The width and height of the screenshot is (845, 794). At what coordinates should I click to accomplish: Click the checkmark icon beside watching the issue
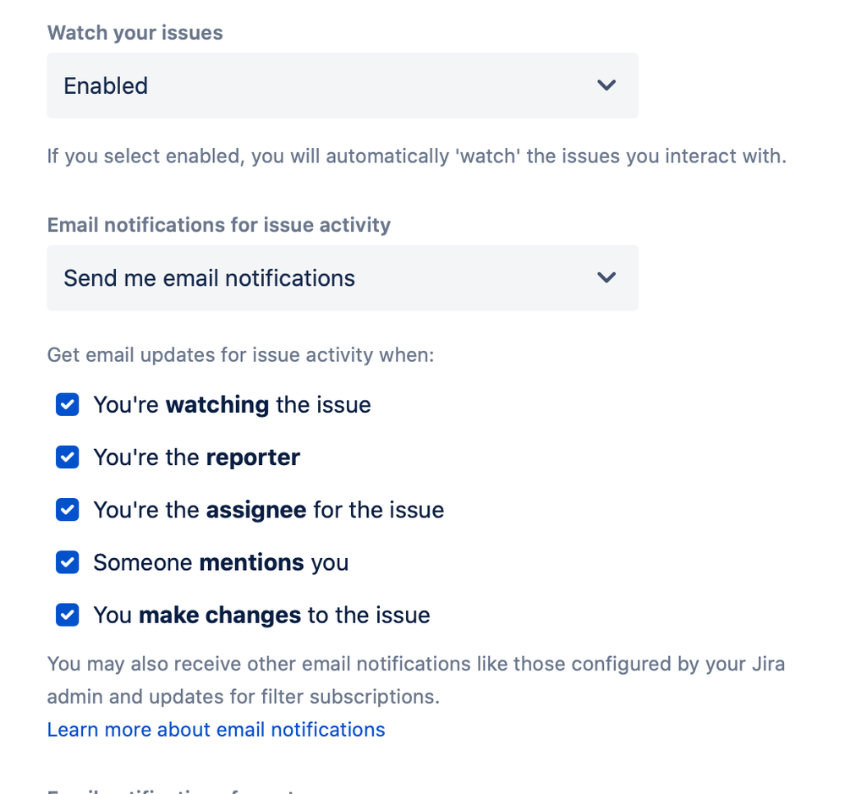point(67,405)
